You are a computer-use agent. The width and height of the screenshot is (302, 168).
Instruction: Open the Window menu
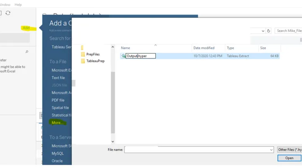pyautogui.click(x=5, y=5)
